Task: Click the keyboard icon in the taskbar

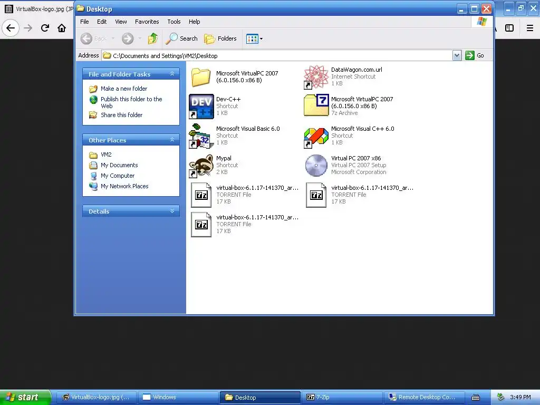Action: (x=476, y=398)
